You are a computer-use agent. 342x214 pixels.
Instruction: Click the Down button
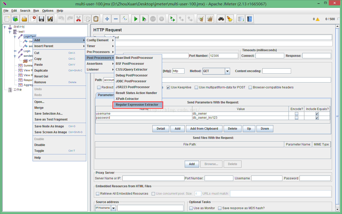click(265, 129)
